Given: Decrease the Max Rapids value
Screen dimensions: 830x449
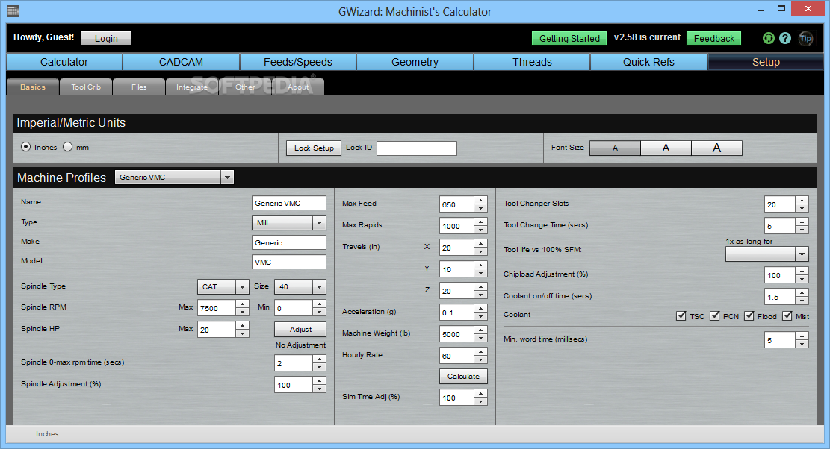Looking at the screenshot, I should 480,230.
